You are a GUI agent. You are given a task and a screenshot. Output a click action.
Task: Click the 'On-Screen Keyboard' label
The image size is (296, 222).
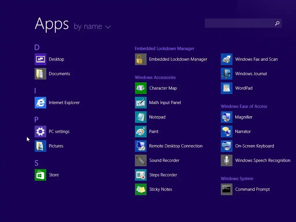254,146
